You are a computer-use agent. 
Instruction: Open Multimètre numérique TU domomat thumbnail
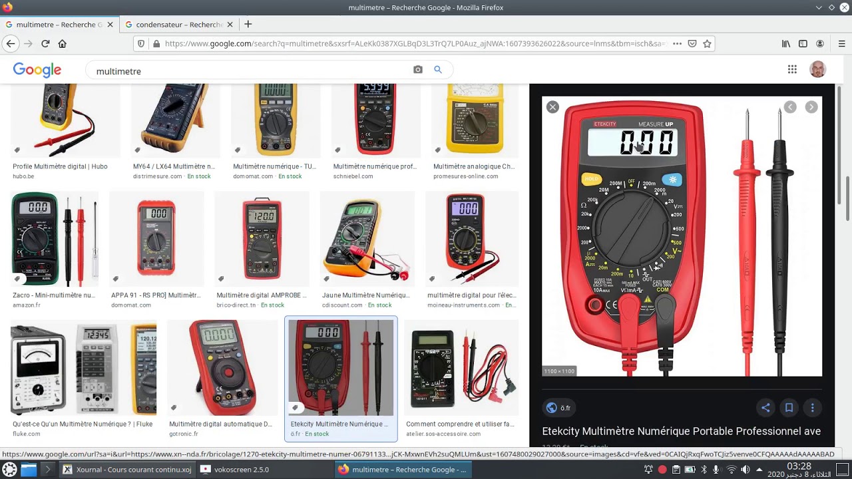click(276, 119)
